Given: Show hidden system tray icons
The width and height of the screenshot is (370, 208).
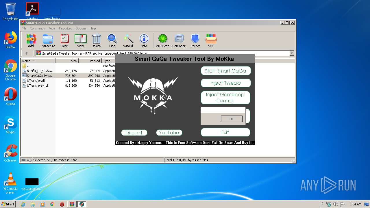Looking at the screenshot, I should pos(322,204).
